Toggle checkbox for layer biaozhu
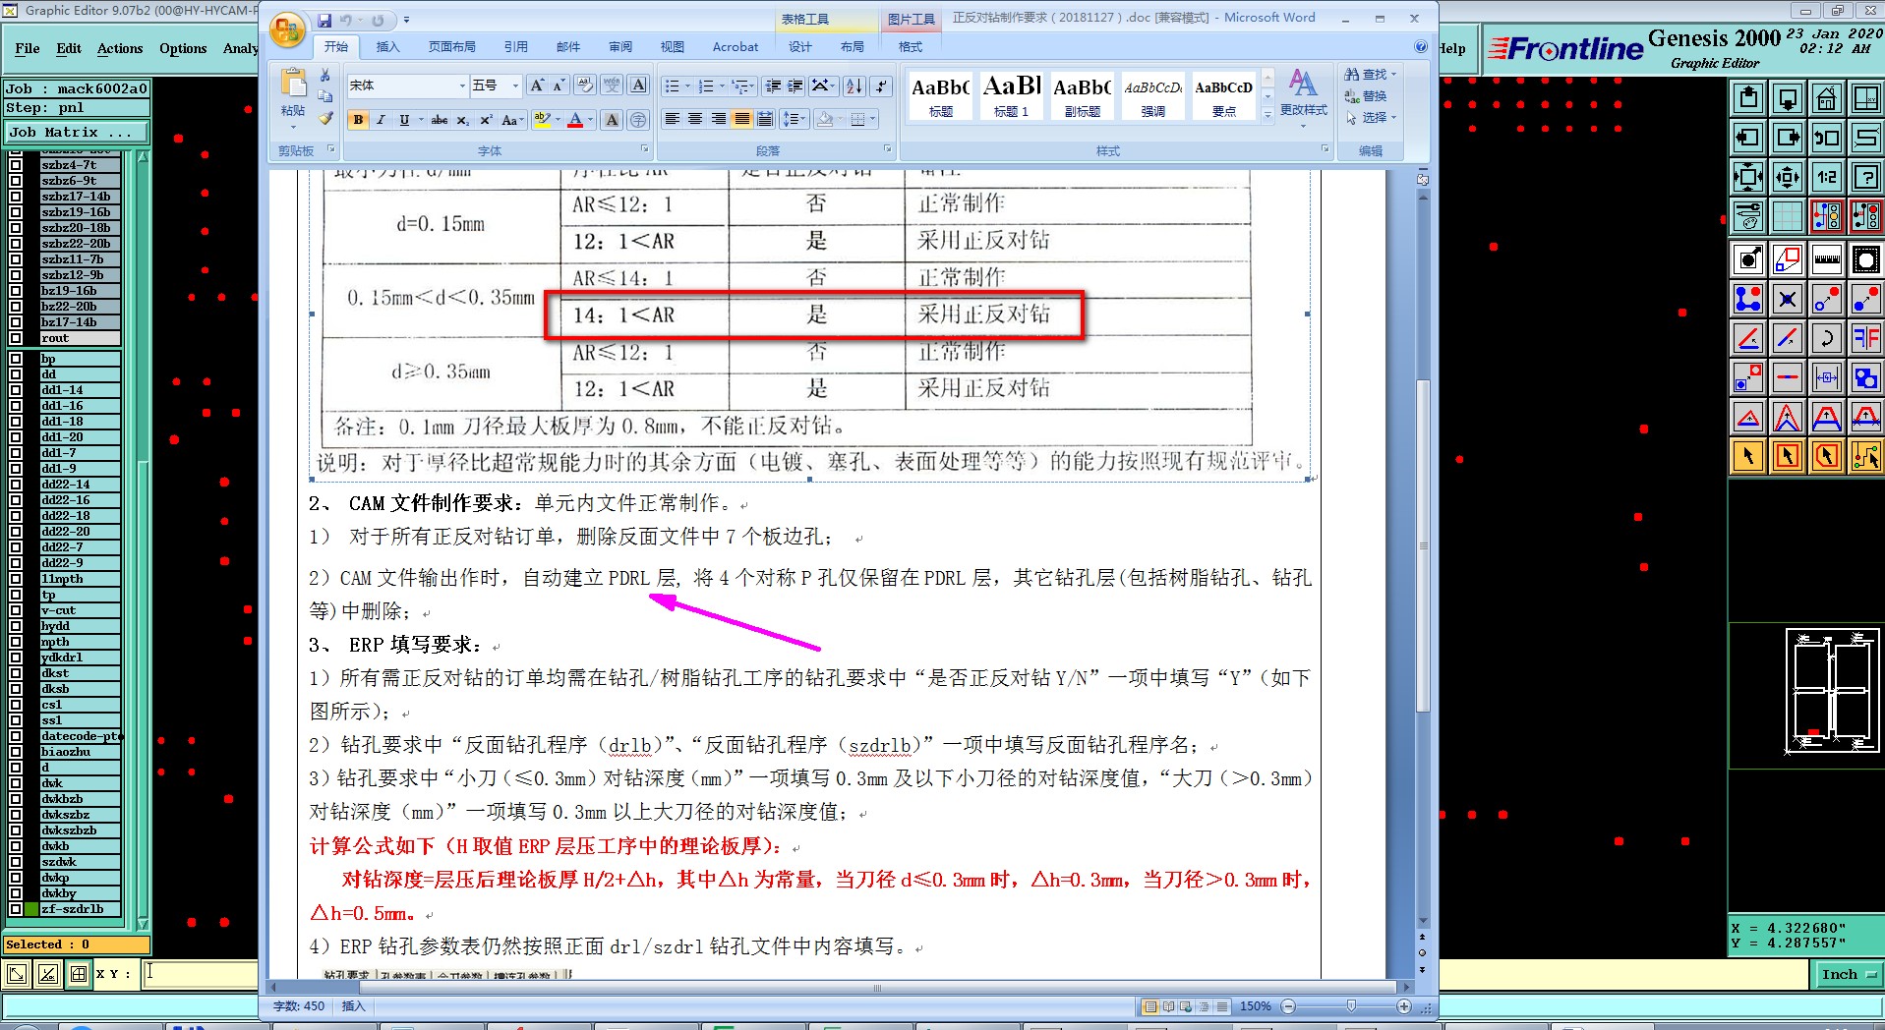 15,752
